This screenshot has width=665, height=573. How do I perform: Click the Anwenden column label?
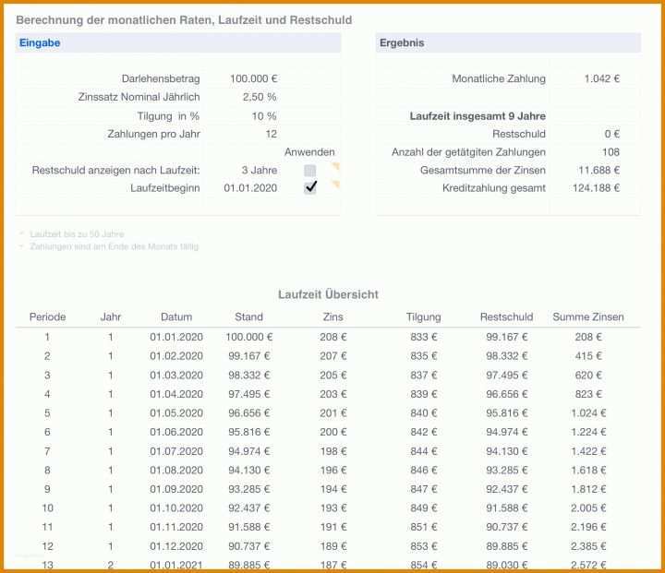pos(309,152)
